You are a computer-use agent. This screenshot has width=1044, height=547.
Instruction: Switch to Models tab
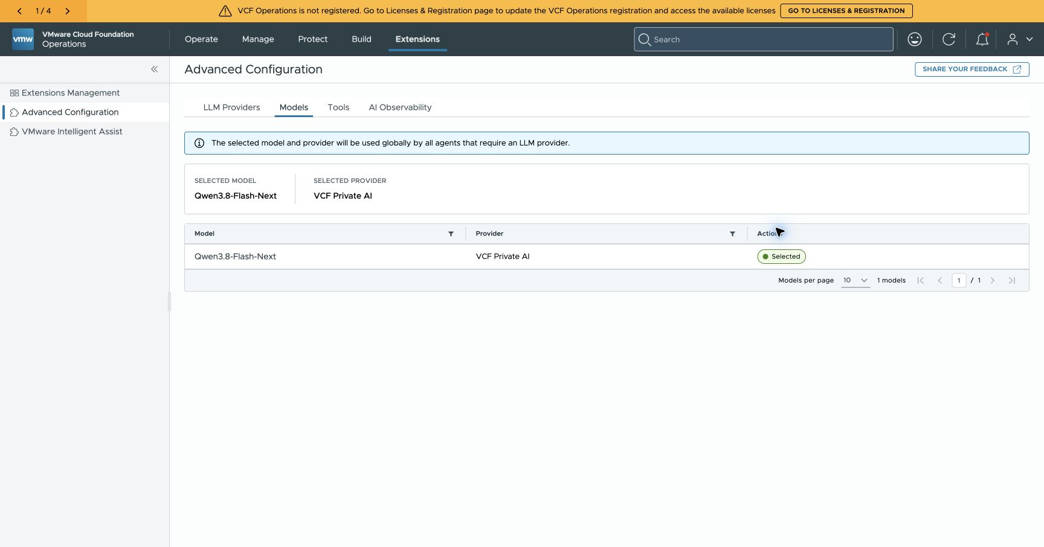(294, 107)
